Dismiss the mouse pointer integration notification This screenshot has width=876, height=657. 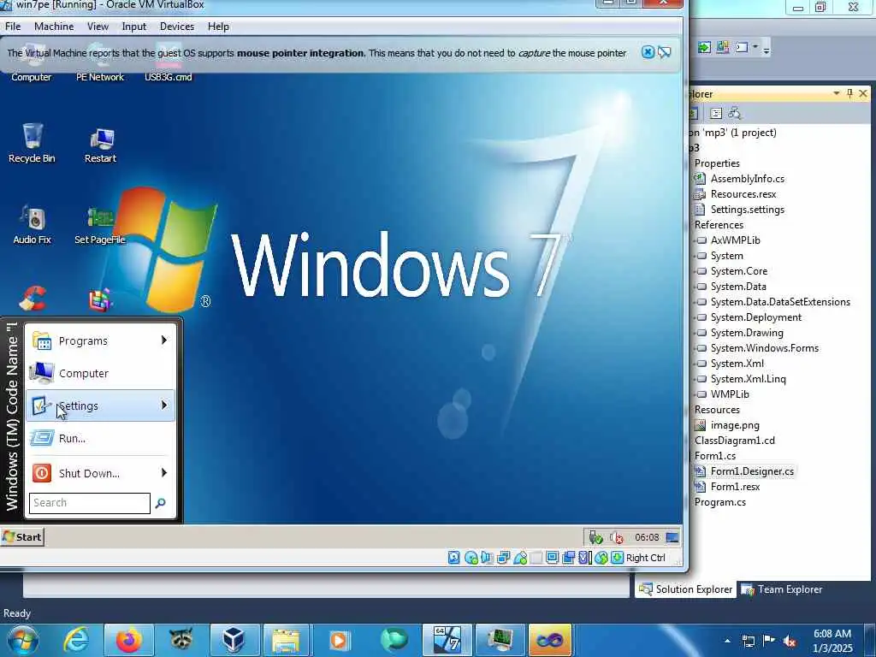coord(648,52)
